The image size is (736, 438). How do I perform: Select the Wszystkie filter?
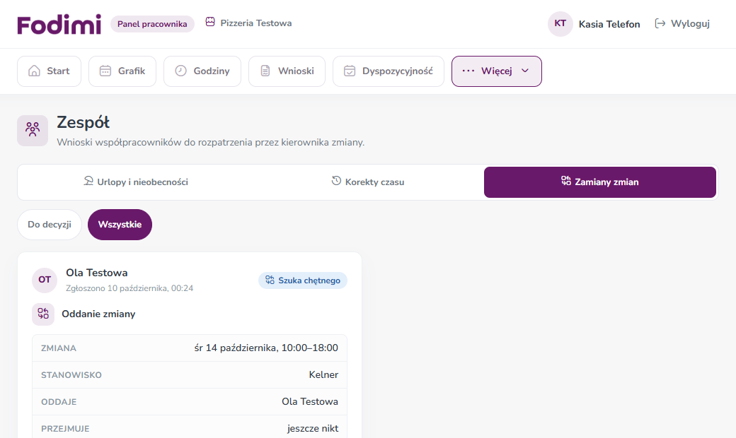point(120,225)
